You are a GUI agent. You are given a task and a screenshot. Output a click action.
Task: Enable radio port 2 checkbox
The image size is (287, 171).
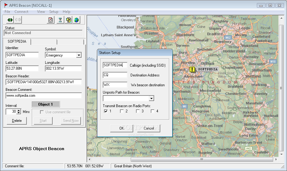point(122,111)
